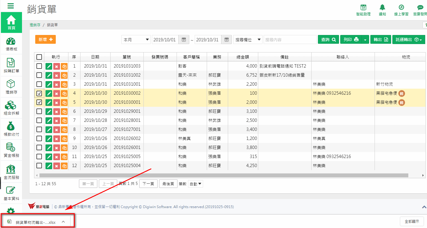
Task: Open the 託運轉出 dropdown button
Action: click(x=409, y=40)
